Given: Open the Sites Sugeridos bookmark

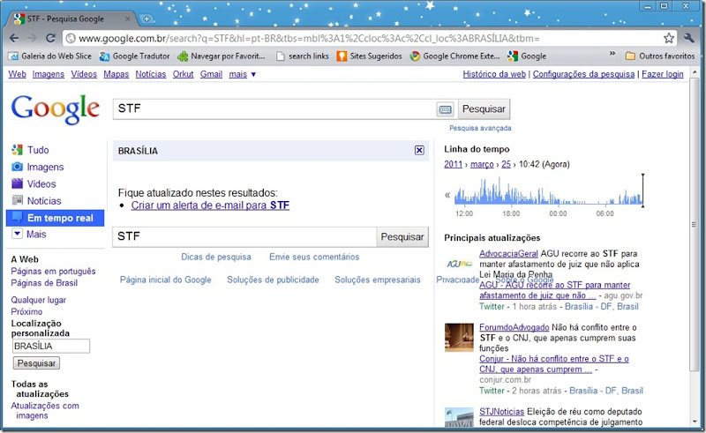Looking at the screenshot, I should 369,56.
